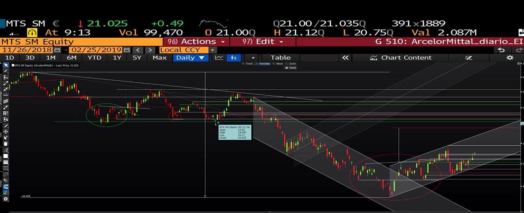Screen dimensions: 524x213
Task: Click the G 510: ArcelorMittal_diario title
Action: pos(449,42)
